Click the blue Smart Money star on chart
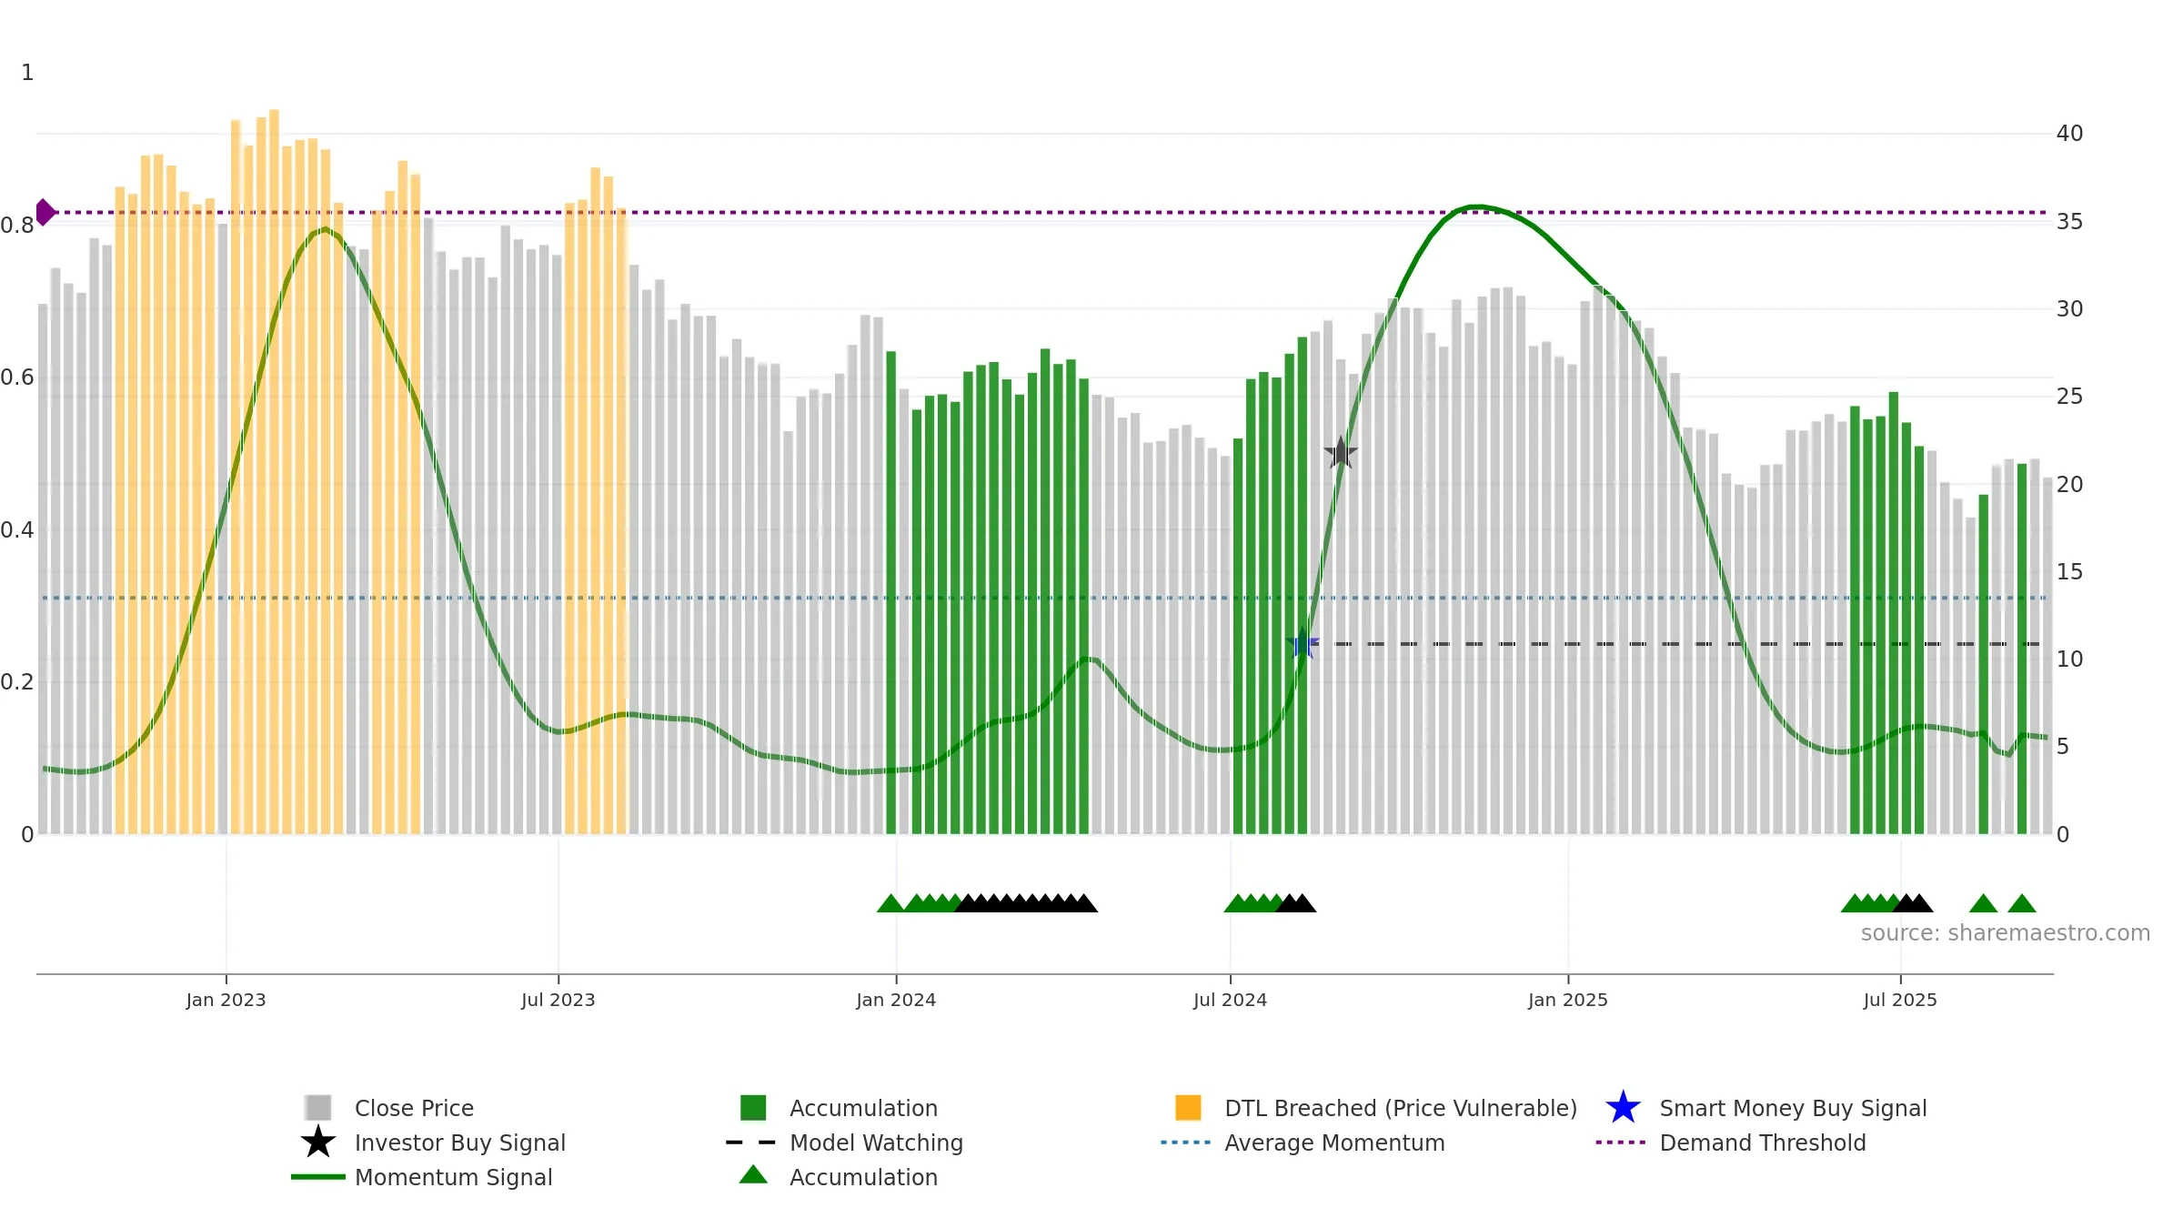The width and height of the screenshot is (2183, 1228). pos(1303,644)
